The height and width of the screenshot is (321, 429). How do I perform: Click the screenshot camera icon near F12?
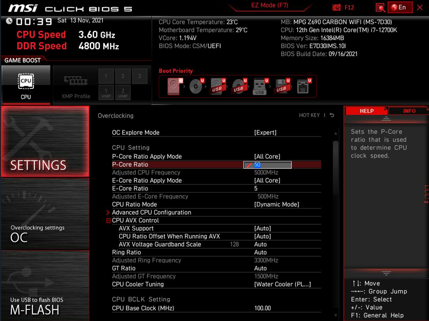(x=337, y=7)
